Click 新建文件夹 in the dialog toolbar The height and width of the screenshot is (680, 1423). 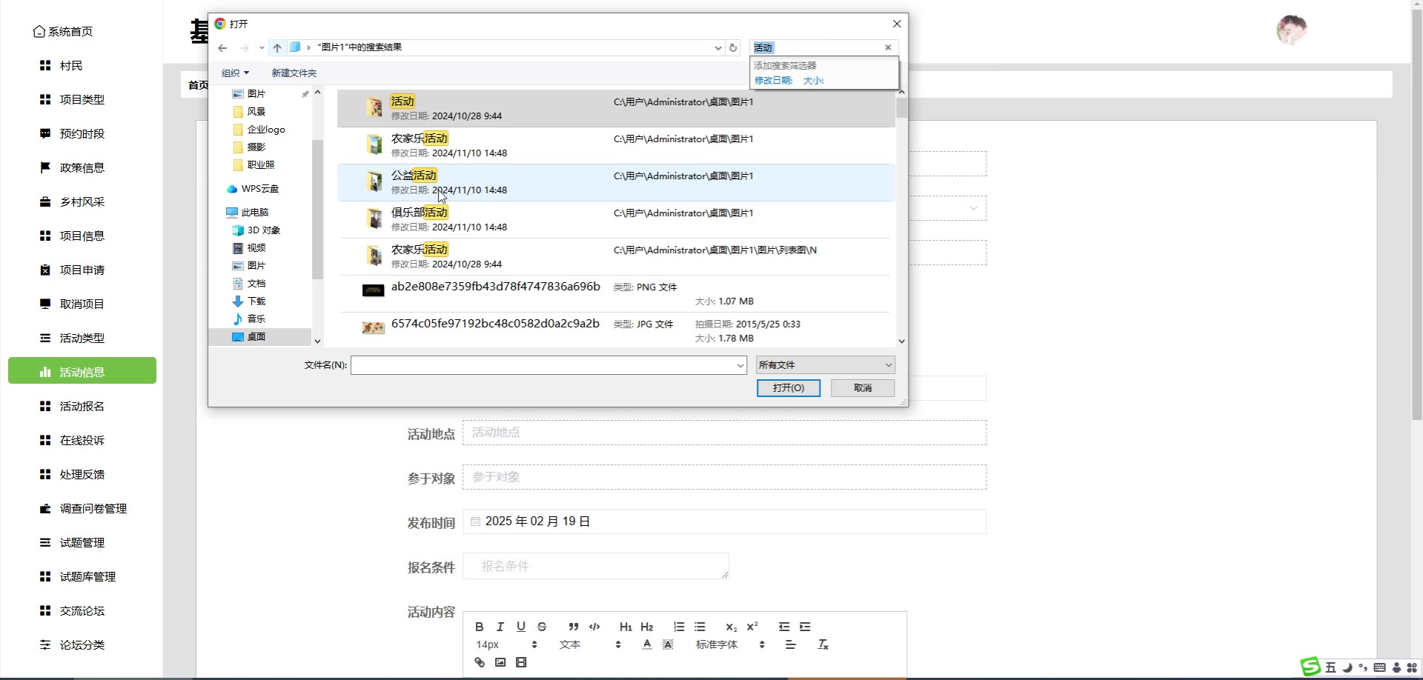point(293,73)
